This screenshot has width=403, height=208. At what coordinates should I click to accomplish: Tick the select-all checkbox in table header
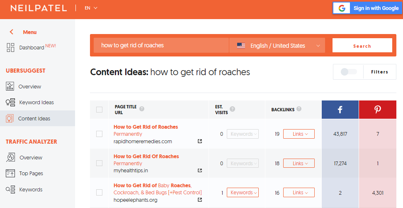pyautogui.click(x=99, y=110)
